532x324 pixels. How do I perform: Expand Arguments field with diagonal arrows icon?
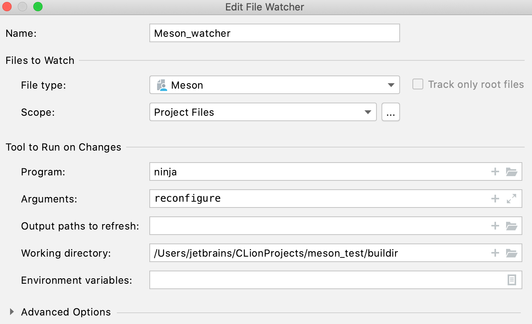(x=511, y=199)
